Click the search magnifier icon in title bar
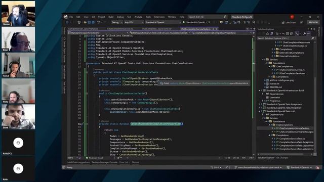 [x=225, y=17]
